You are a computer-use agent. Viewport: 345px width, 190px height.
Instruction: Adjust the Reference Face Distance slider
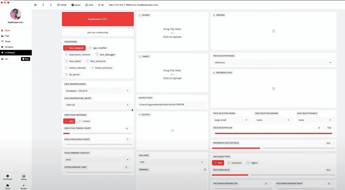tap(274, 148)
